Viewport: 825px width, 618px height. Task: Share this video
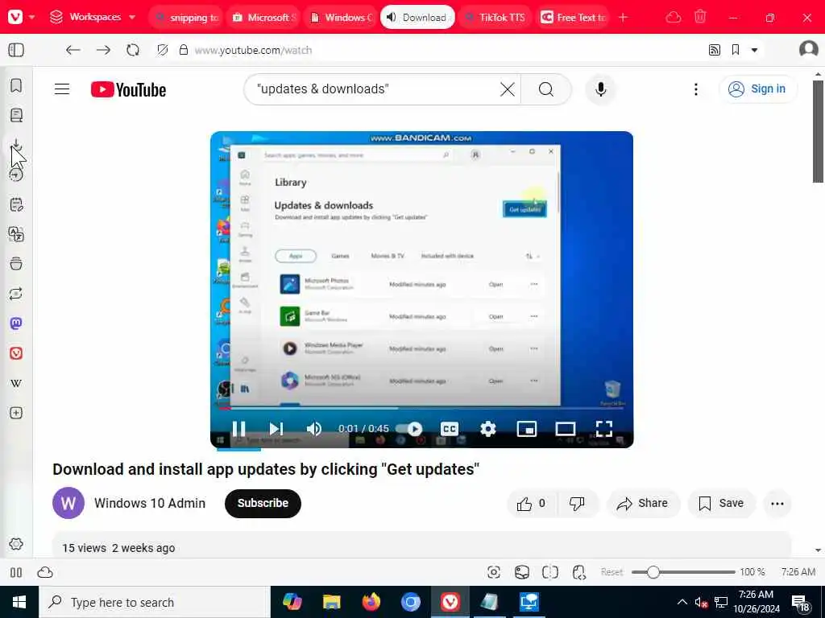643,504
